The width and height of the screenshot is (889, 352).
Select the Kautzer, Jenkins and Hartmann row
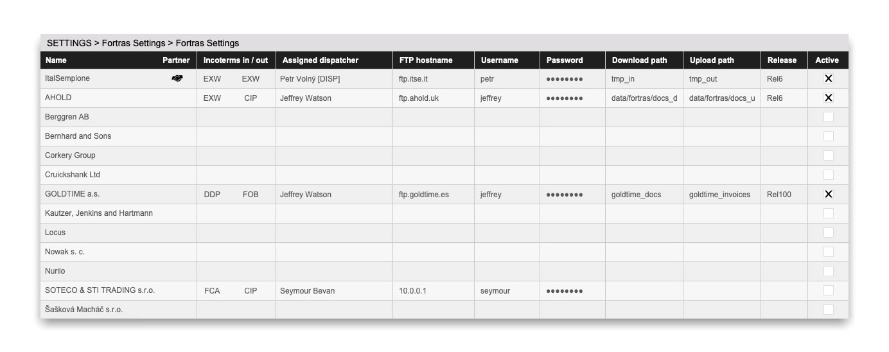coord(99,213)
